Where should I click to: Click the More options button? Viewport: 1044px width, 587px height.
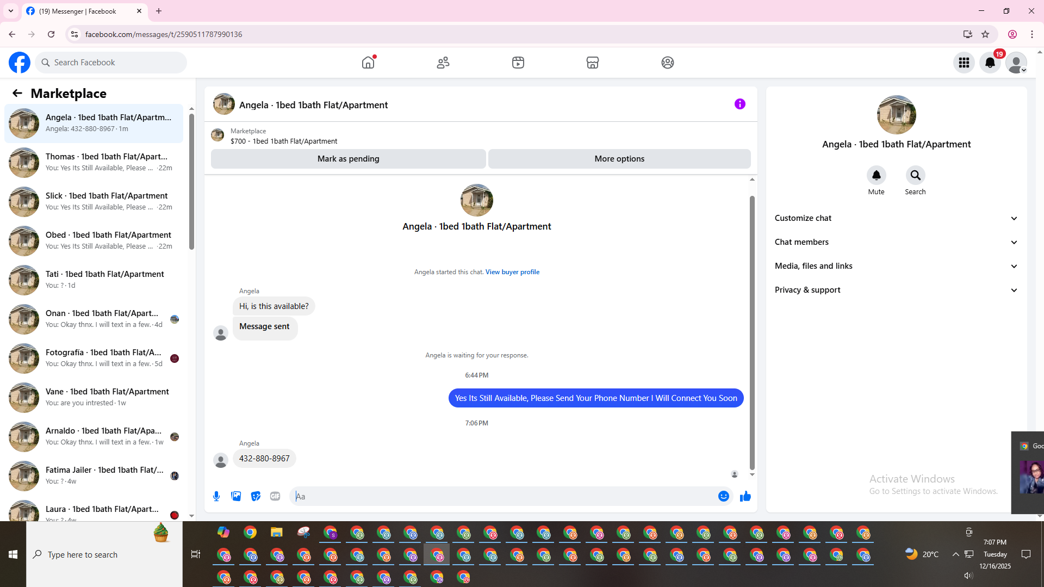(x=619, y=159)
